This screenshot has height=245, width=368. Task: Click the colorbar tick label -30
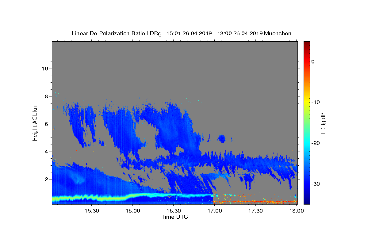point(316,184)
